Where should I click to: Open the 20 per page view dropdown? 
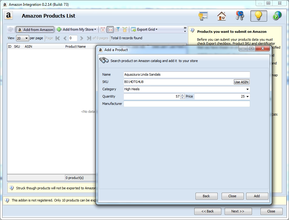click(22, 38)
